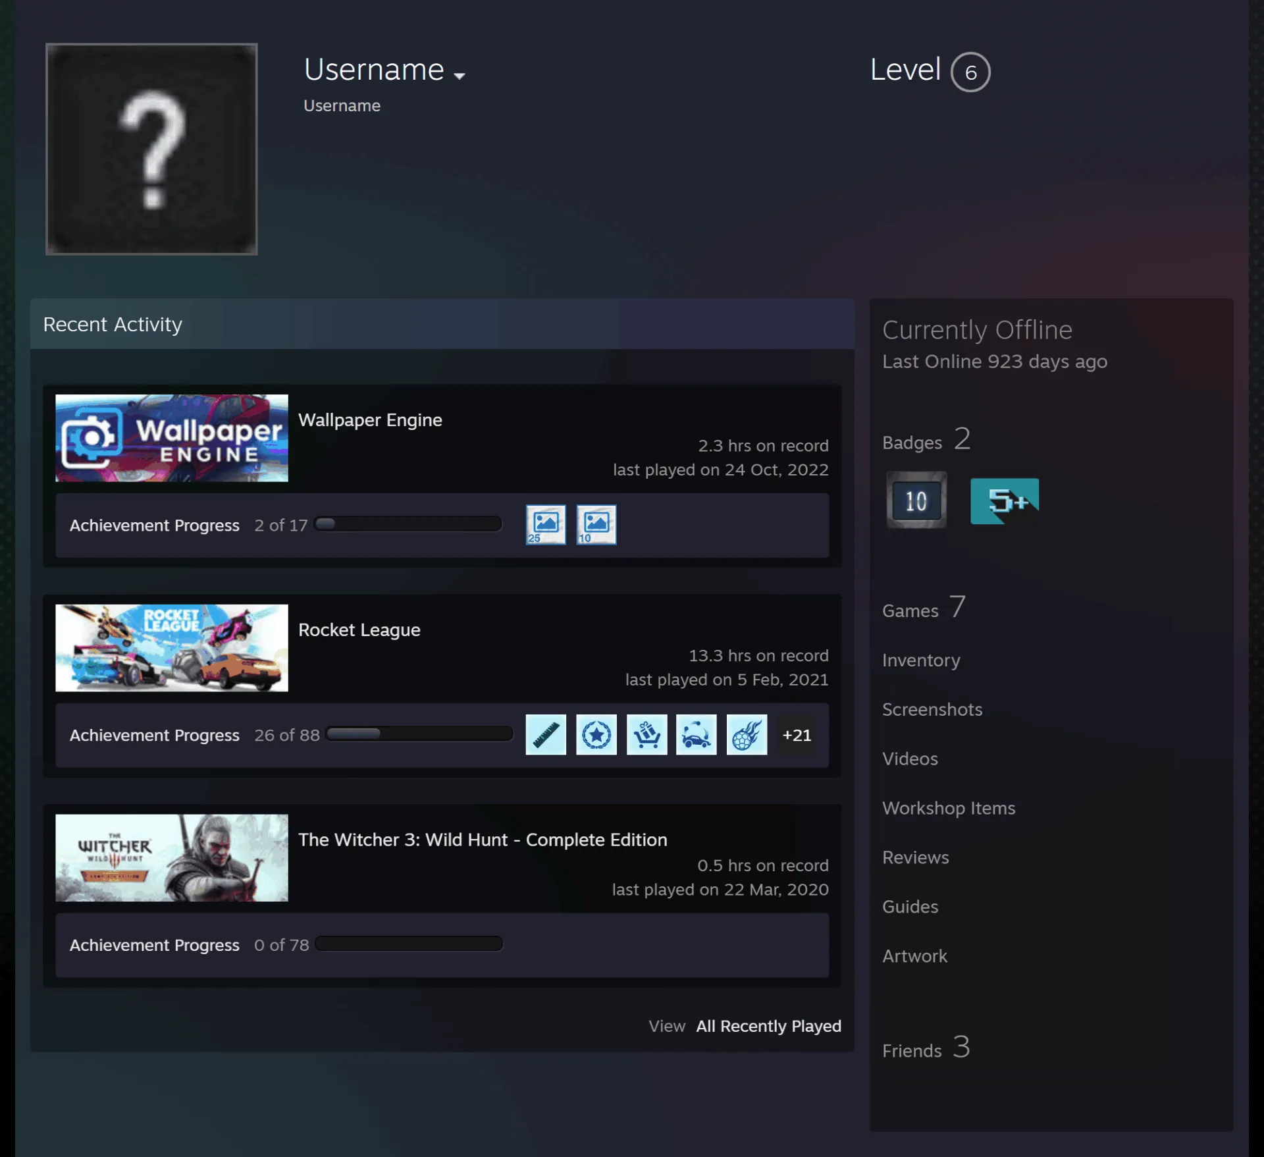Open Inventory from the sidebar

tap(922, 660)
